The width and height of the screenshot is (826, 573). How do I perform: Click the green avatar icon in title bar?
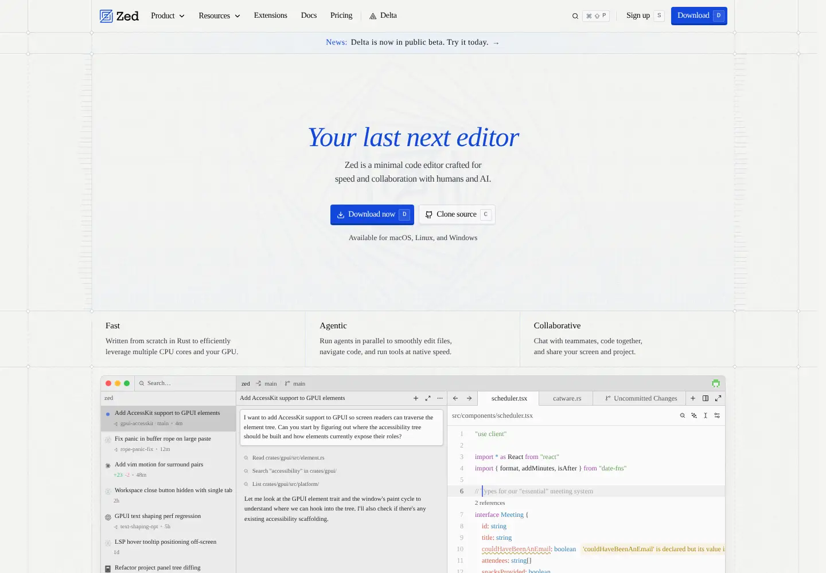pyautogui.click(x=716, y=383)
